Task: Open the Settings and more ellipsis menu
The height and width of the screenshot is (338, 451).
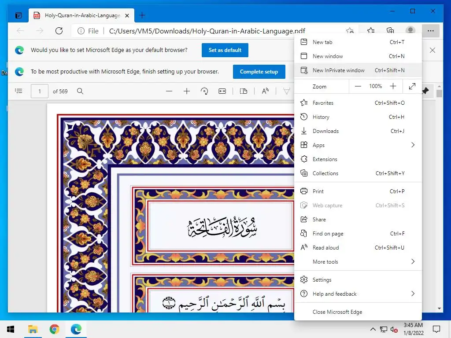Action: click(x=430, y=31)
